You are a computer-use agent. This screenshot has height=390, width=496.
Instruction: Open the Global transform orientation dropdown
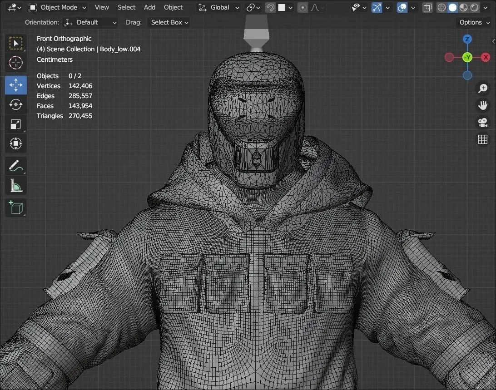pyautogui.click(x=218, y=7)
